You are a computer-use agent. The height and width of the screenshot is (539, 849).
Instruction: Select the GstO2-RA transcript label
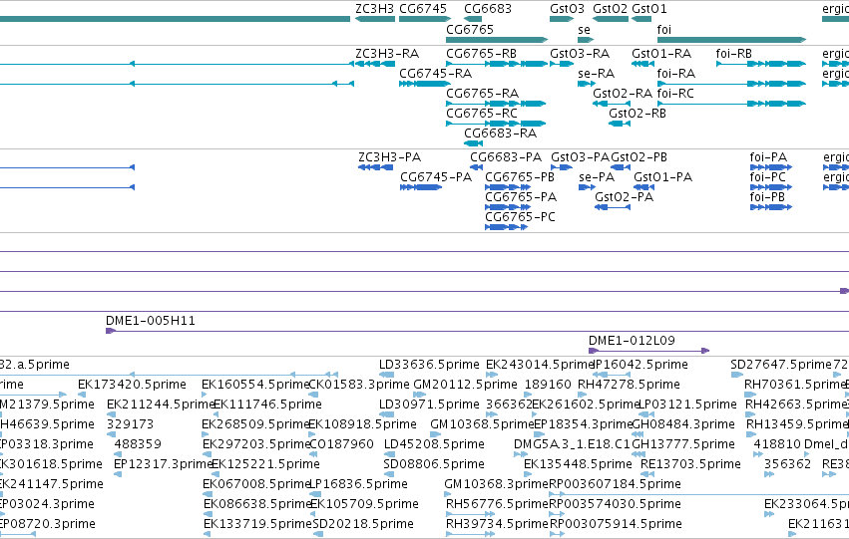click(623, 94)
